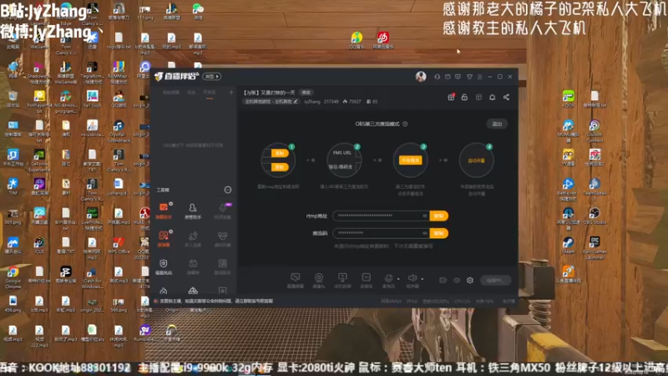668x376 pixels.
Task: Add the 多媒体 media source
Action: [x=366, y=281]
